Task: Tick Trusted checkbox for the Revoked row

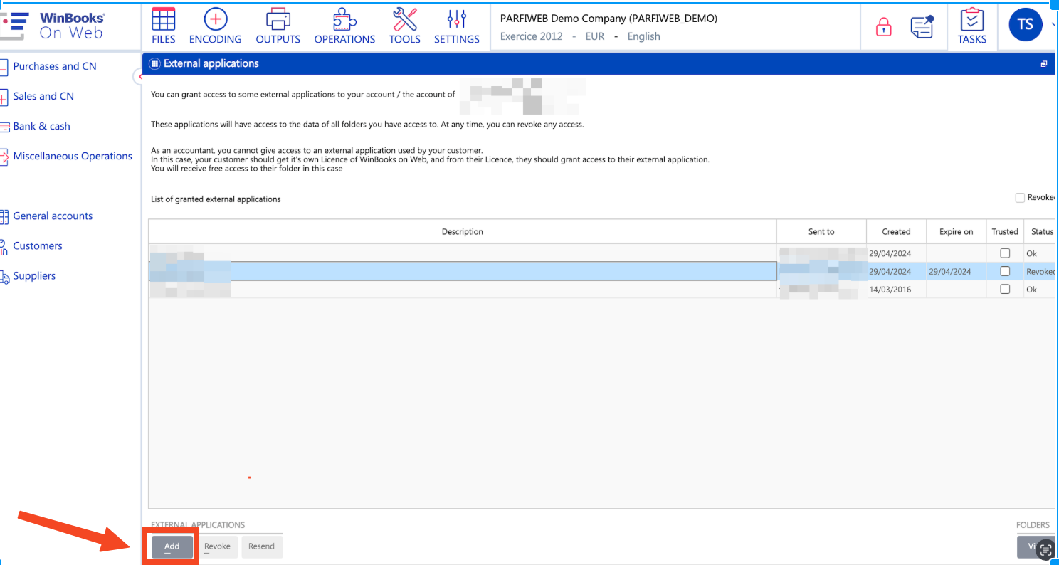Action: [1005, 271]
